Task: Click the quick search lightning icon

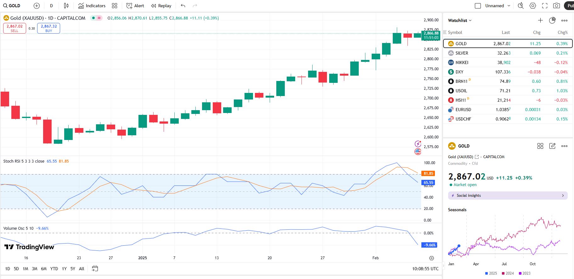Action: 521,6
